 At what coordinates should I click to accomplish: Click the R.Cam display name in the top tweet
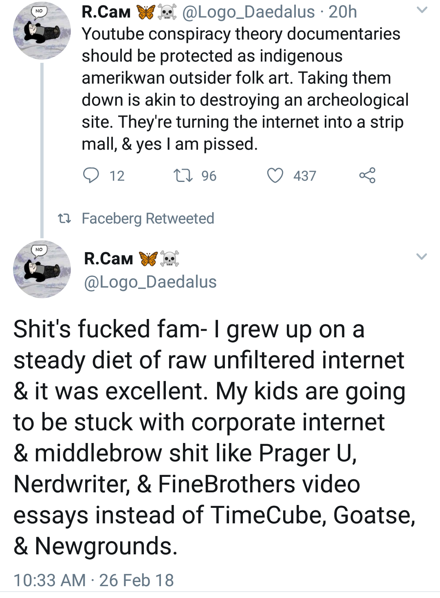[x=106, y=12]
